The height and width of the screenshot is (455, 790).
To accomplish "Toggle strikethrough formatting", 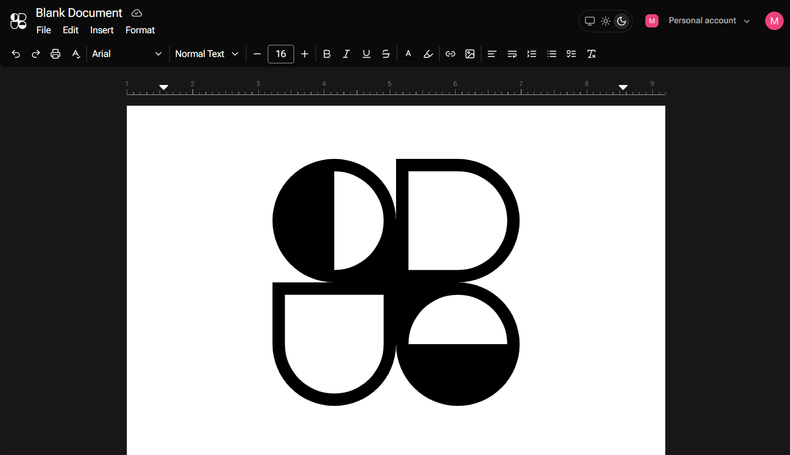I will coord(386,54).
